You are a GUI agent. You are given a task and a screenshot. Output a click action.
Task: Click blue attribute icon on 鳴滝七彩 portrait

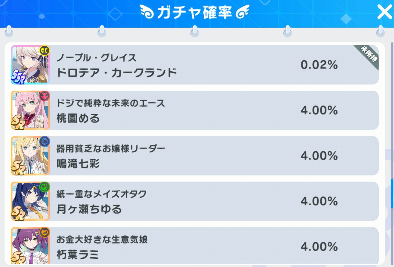click(x=44, y=141)
